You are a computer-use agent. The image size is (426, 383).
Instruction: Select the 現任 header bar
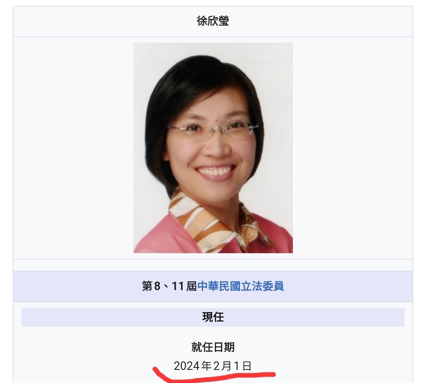click(x=213, y=317)
